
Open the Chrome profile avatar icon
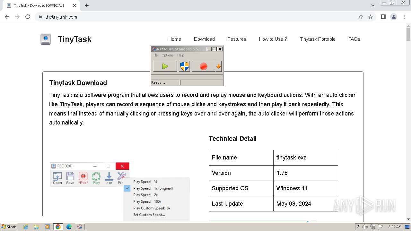click(x=394, y=17)
